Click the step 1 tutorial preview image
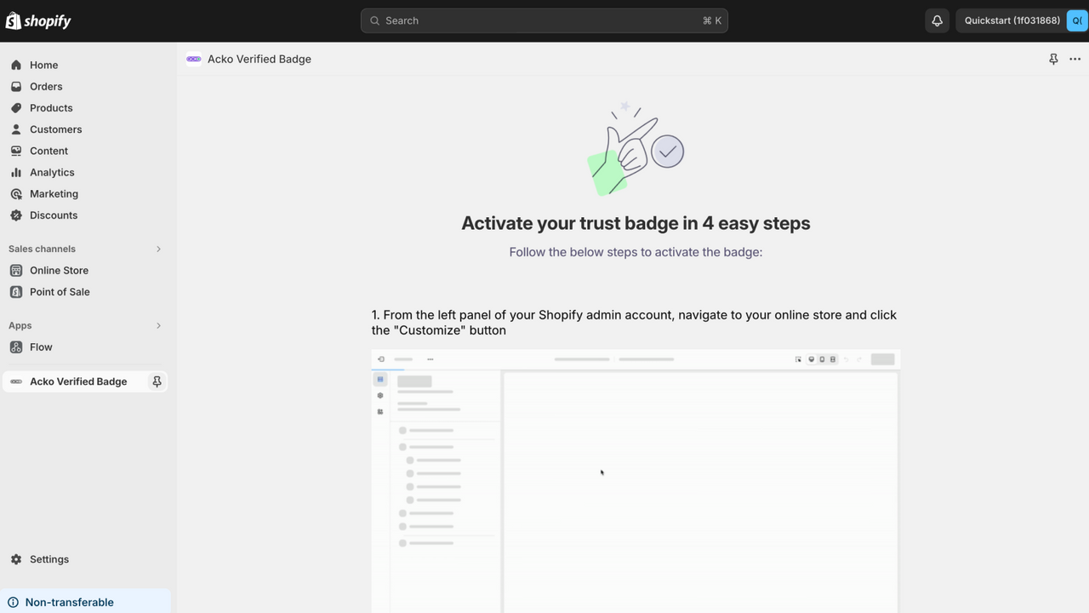Screen dimensions: 1089x613 coord(636,481)
